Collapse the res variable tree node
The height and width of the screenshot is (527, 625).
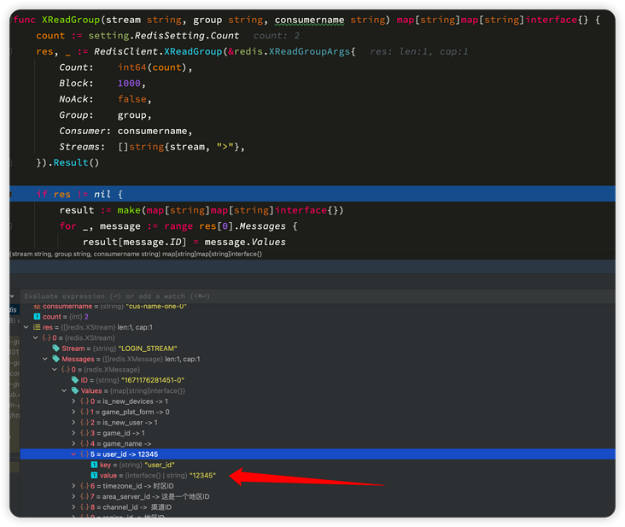point(26,327)
